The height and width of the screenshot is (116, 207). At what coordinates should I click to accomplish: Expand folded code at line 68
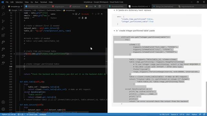(x=14, y=54)
